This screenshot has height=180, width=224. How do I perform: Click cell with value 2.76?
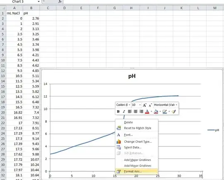coord(31,18)
